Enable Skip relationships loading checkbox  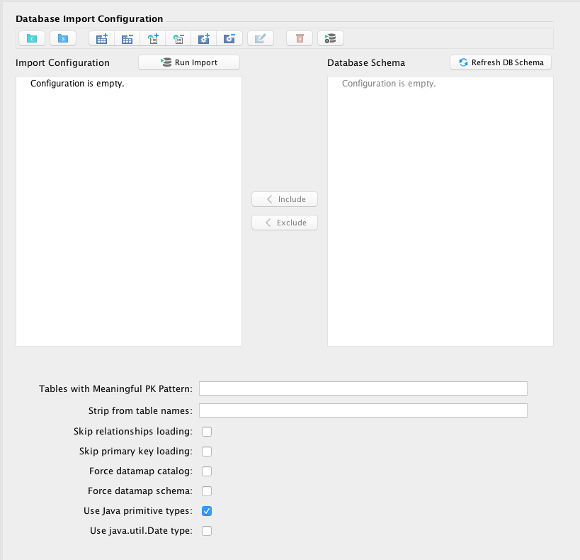point(207,431)
